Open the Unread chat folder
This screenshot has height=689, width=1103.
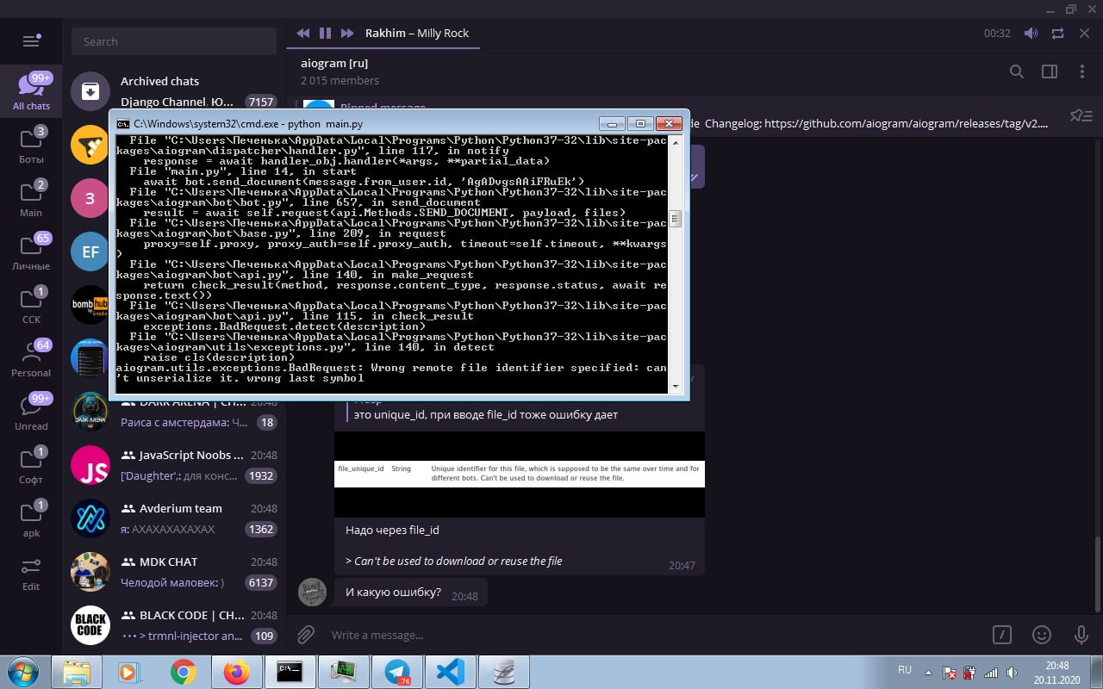click(31, 412)
